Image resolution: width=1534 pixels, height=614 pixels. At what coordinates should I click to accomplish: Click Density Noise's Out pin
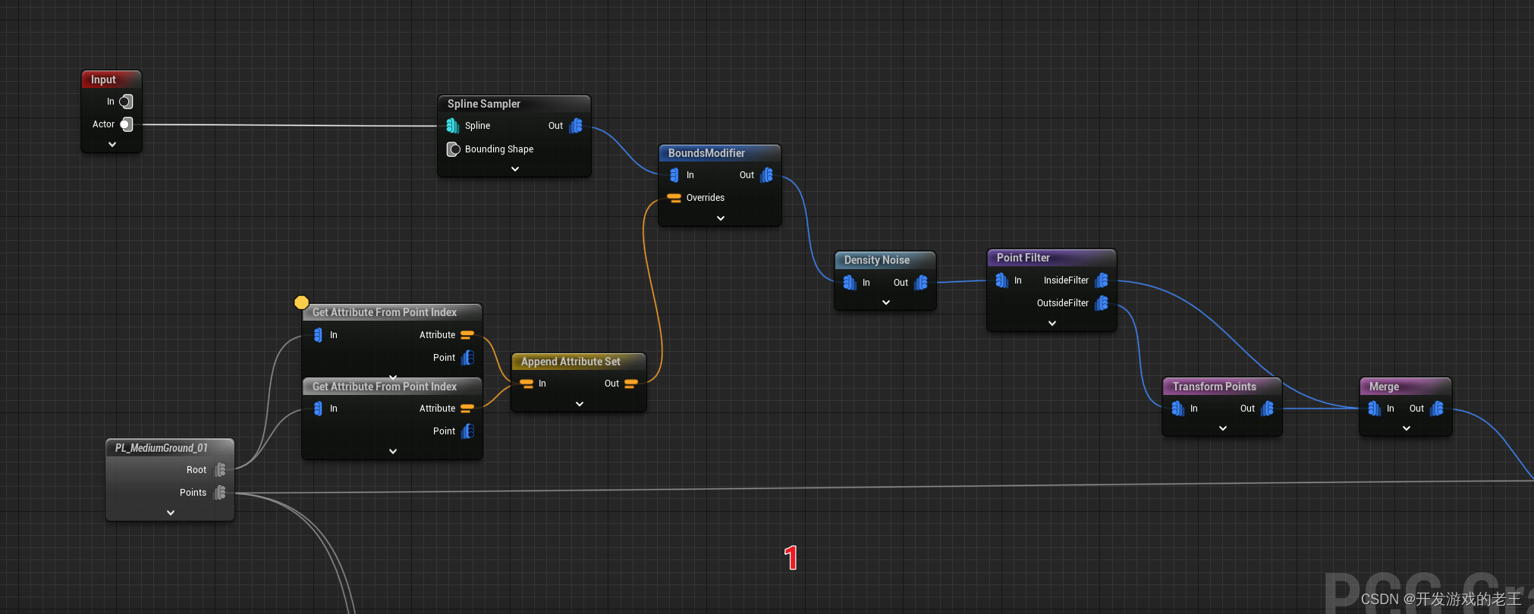tap(921, 283)
